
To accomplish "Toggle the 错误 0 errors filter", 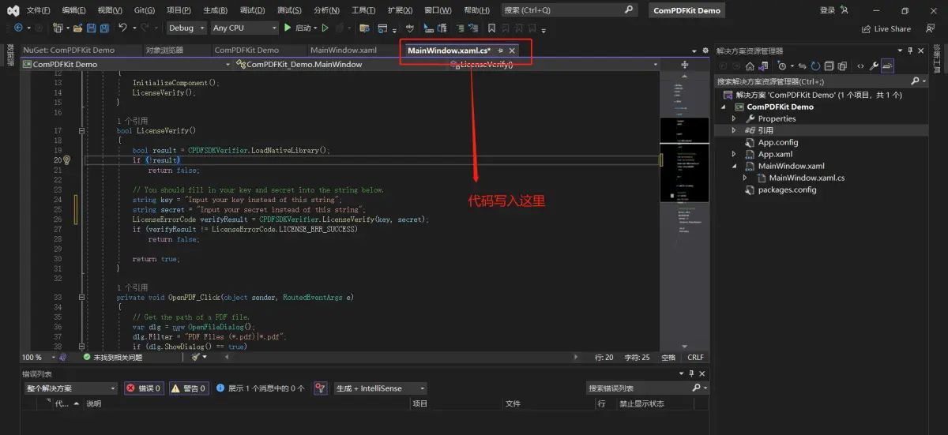I will click(x=144, y=388).
